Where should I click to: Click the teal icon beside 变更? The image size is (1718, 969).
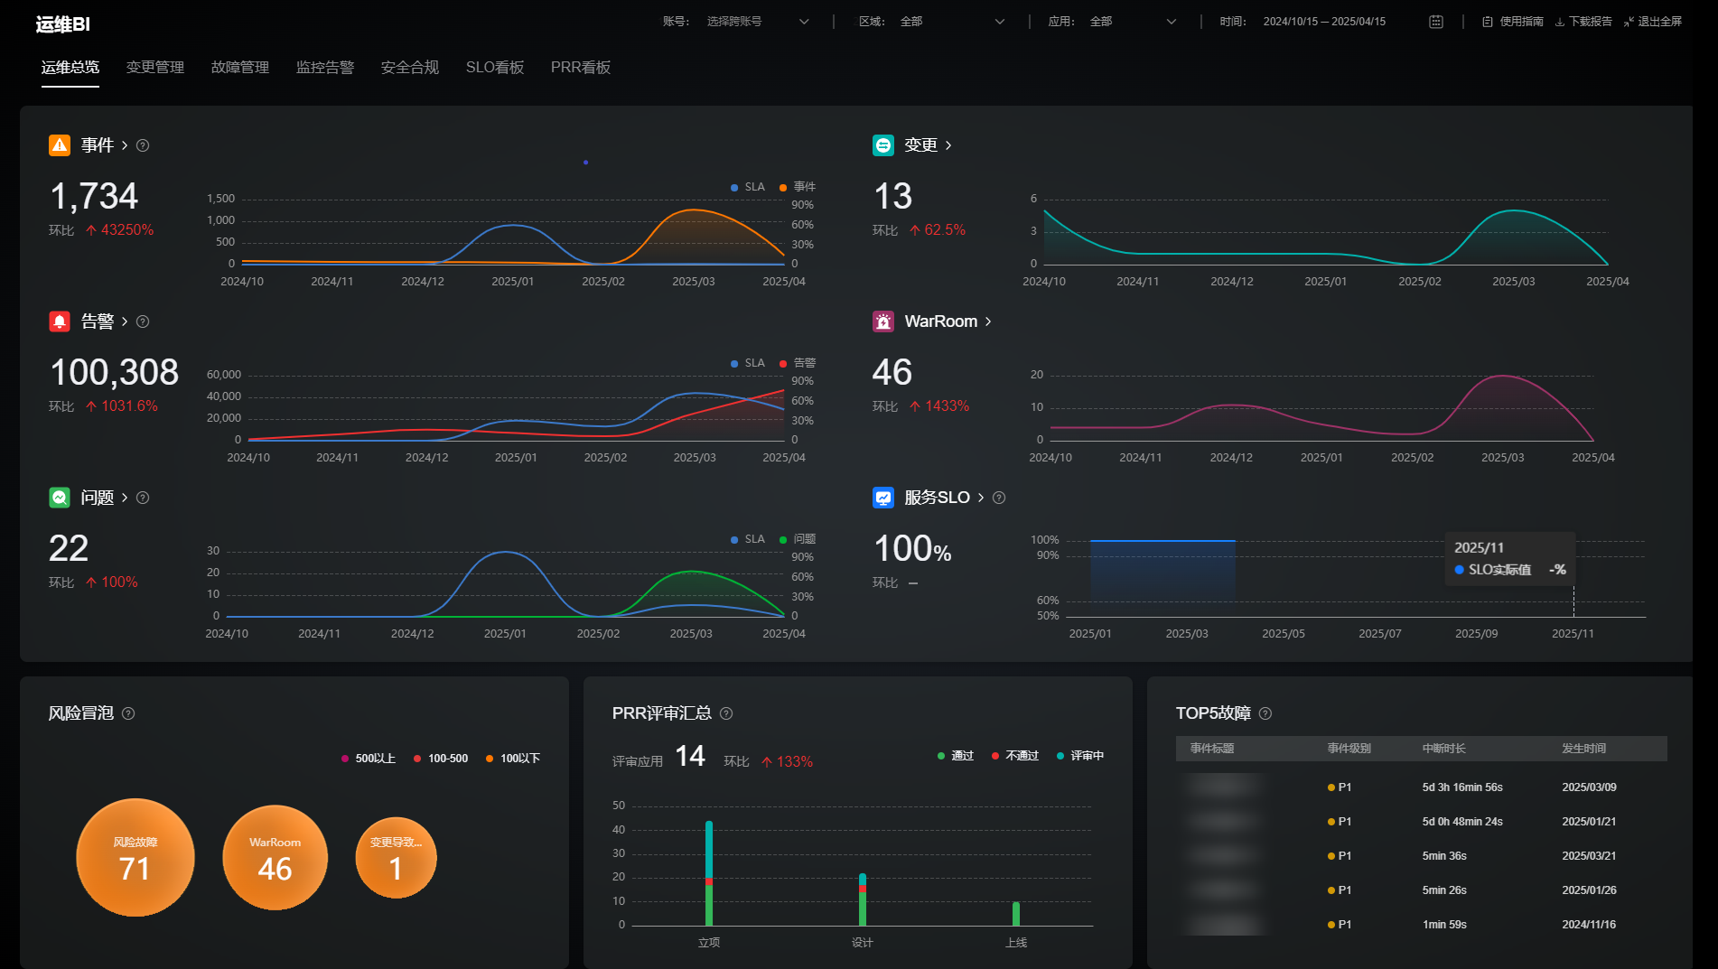click(883, 145)
